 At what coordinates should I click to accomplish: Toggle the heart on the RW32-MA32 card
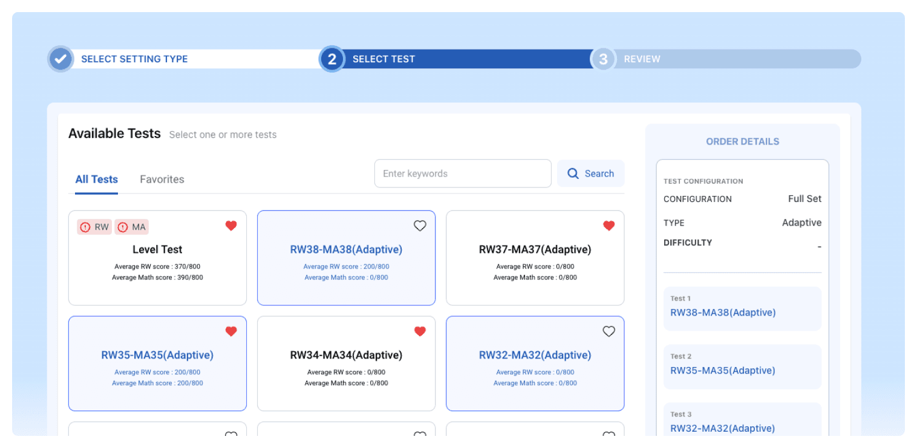coord(609,331)
